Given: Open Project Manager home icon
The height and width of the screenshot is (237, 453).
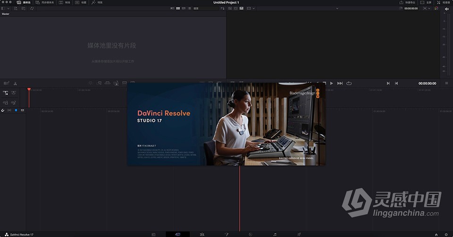Looking at the screenshot, I should click(436, 235).
